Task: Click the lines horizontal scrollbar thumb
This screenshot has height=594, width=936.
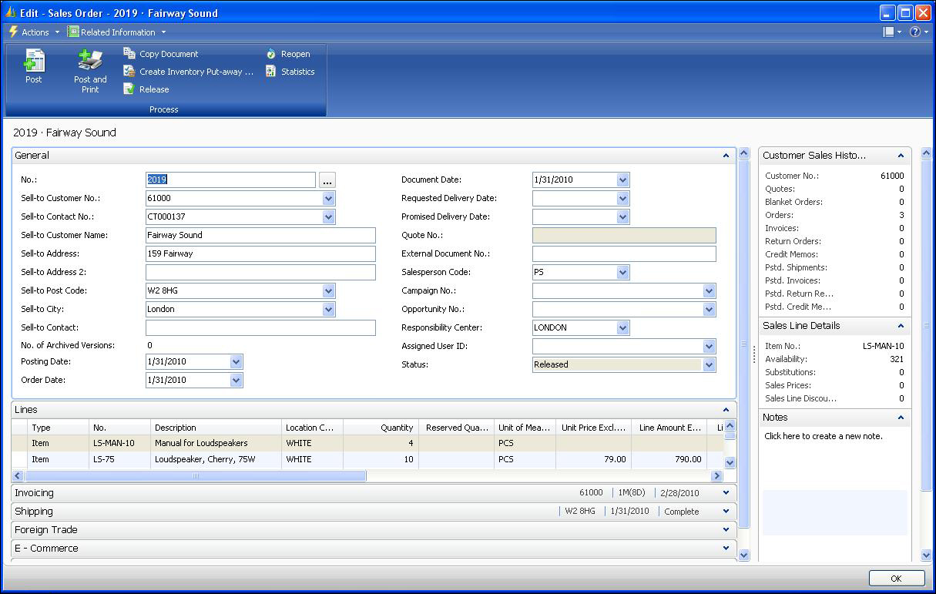Action: (x=196, y=476)
